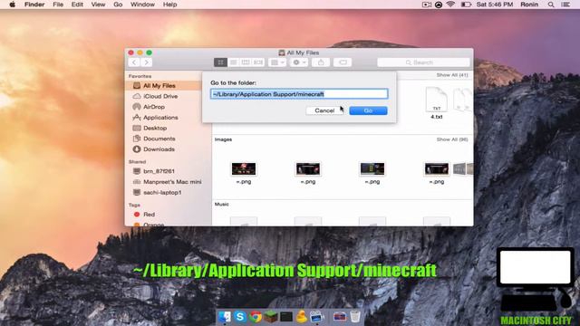
Task: Switch Finder to icon view
Action: point(220,62)
